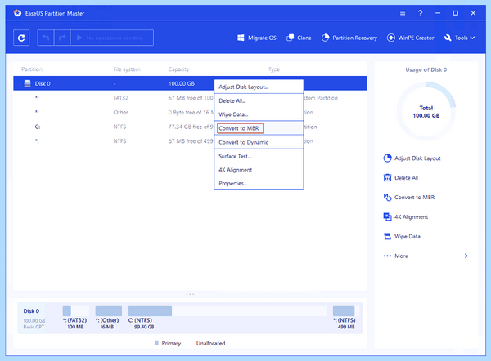
Task: Click the refresh disk icon in the toolbar
Action: pos(21,38)
